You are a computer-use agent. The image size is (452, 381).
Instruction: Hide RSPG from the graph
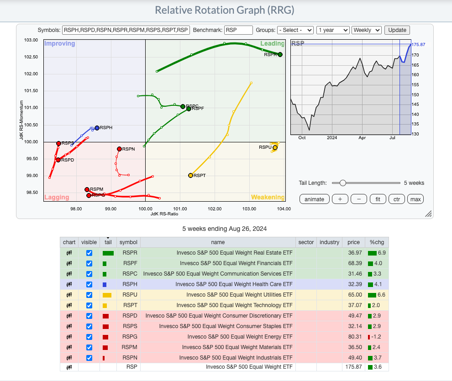[x=89, y=337]
